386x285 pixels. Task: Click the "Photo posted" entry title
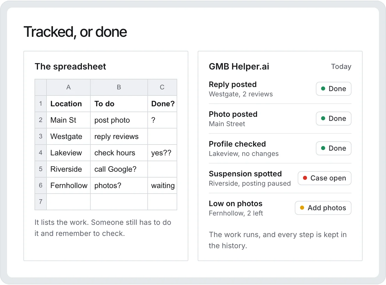click(233, 114)
